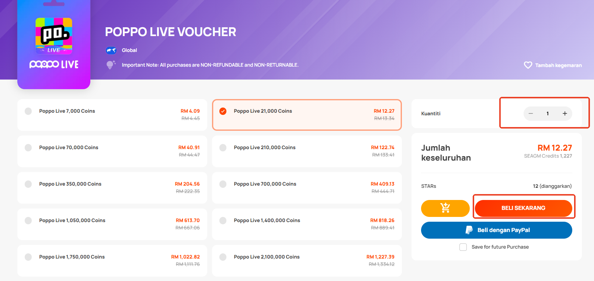The image size is (594, 281).
Task: Select Poppo Live 2,100,000 Coins option
Action: 307,261
